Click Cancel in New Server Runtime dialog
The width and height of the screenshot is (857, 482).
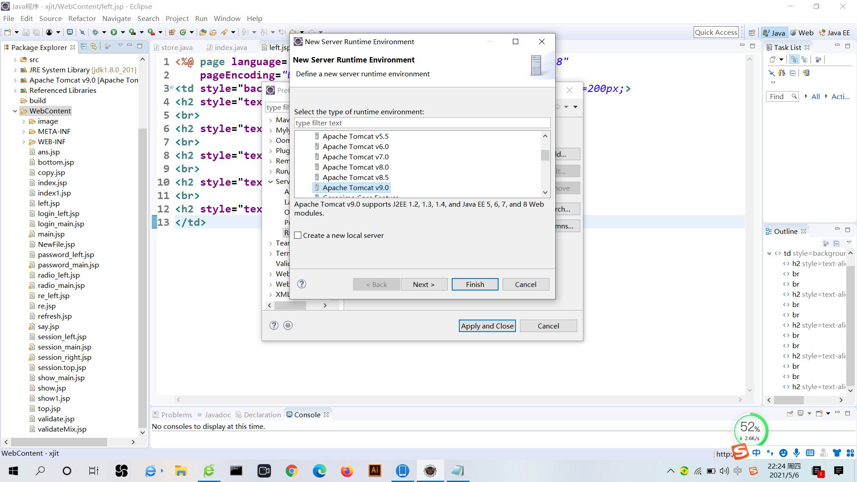526,284
